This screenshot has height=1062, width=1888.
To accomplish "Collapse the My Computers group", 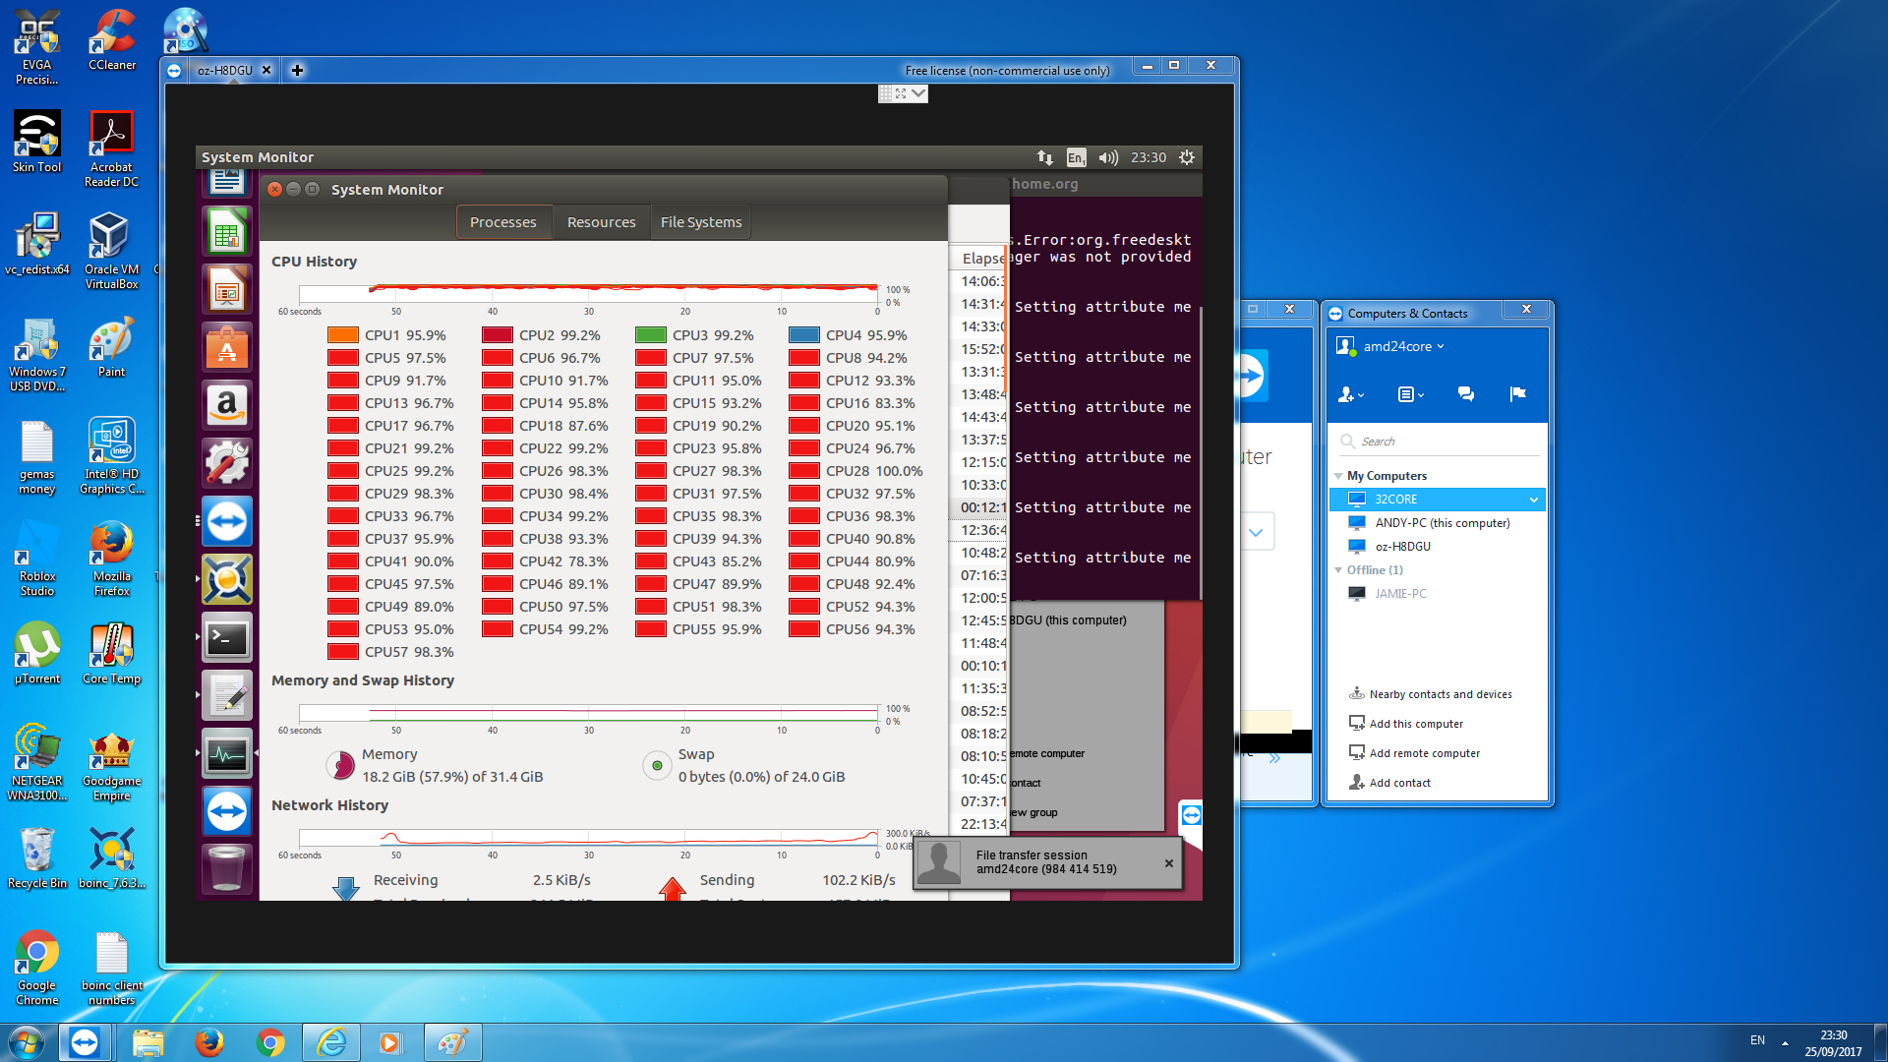I will point(1338,476).
